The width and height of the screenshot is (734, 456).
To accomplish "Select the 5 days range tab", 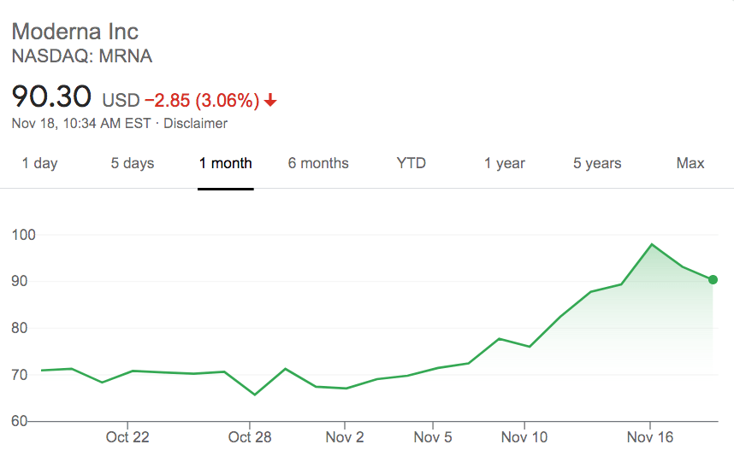I will click(x=133, y=163).
